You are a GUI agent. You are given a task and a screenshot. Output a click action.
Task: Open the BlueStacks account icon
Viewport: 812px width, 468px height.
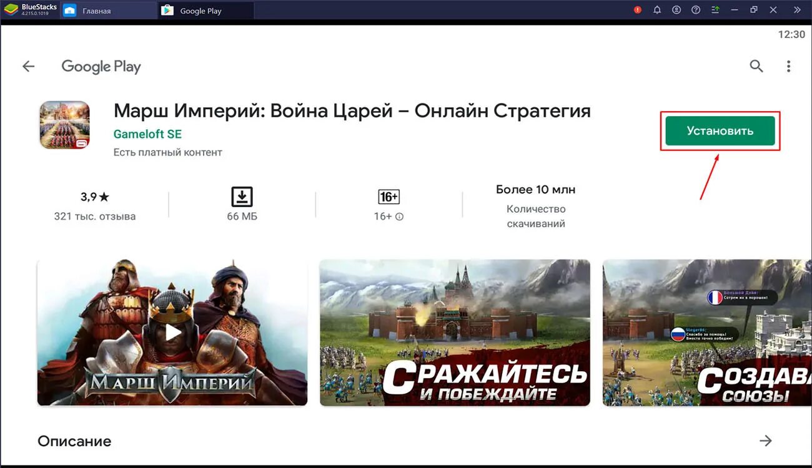point(676,10)
